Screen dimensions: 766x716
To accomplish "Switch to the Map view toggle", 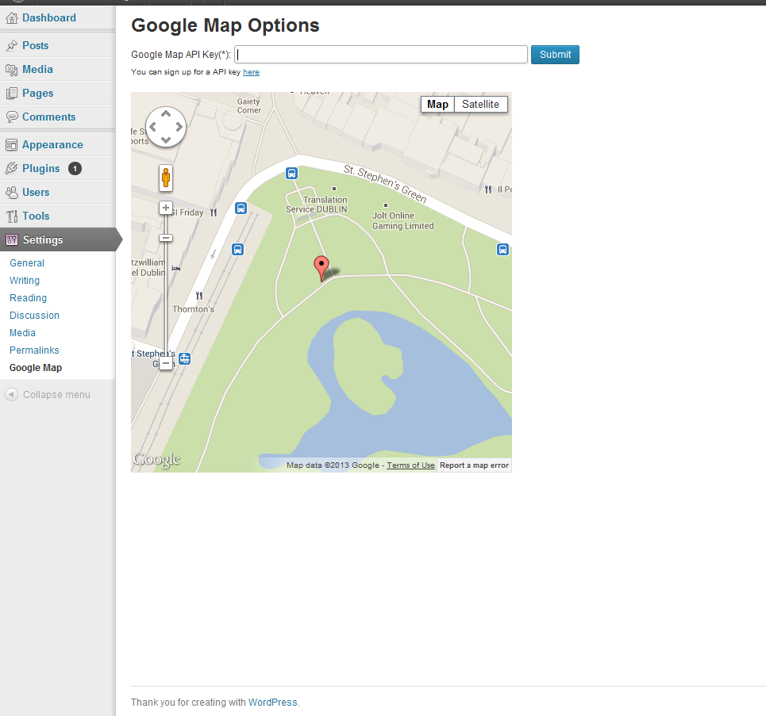I will pos(437,105).
